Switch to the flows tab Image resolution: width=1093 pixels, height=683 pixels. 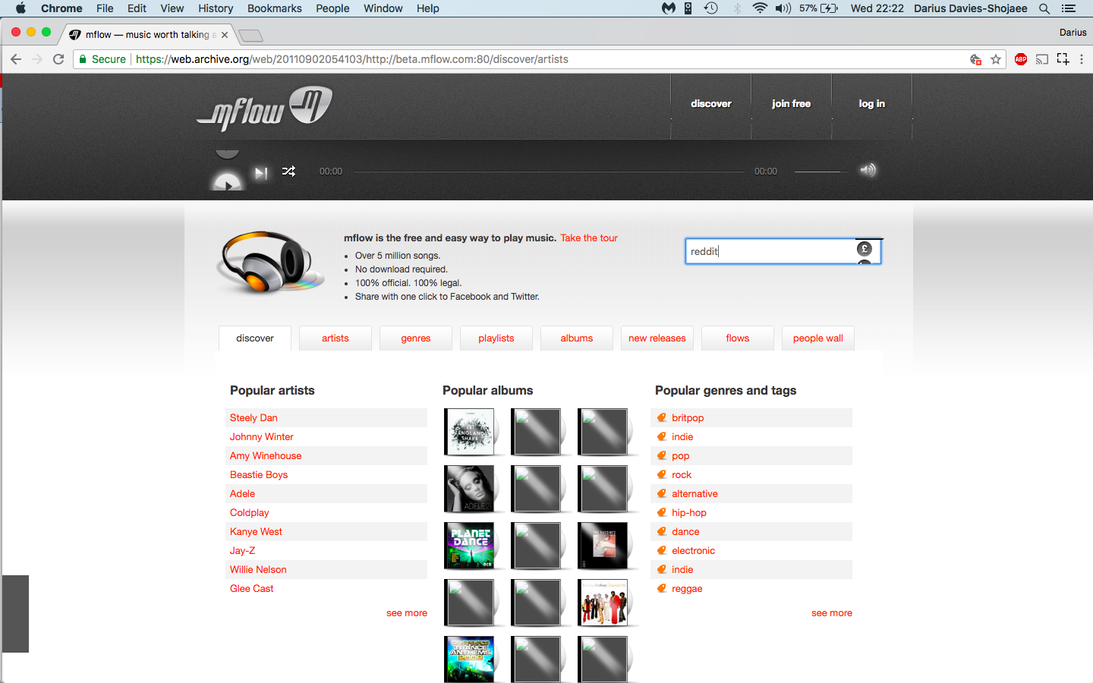(x=738, y=338)
